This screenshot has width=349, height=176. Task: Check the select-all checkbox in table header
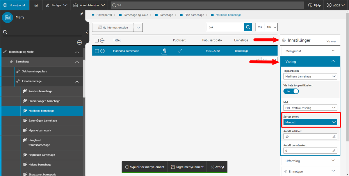[97, 40]
